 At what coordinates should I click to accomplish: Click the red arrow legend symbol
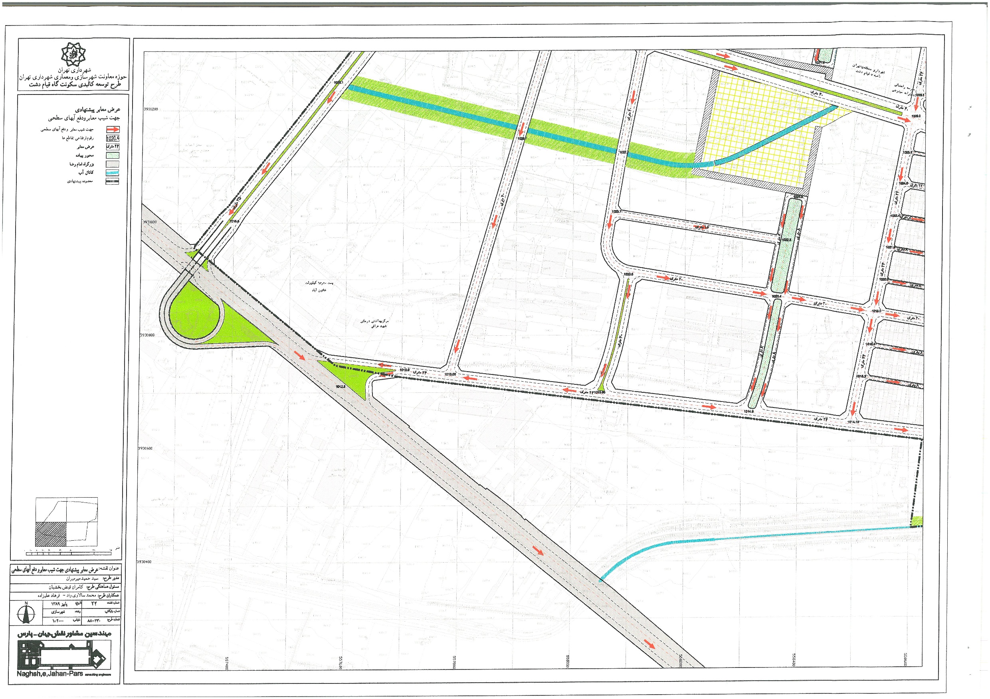pos(113,130)
